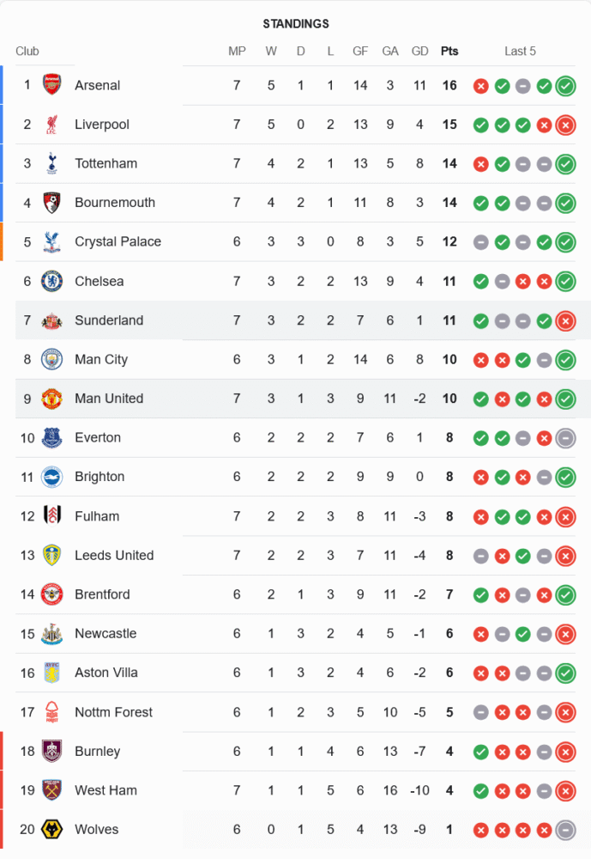Click the Tottenham club crest
The width and height of the screenshot is (591, 859).
52,163
